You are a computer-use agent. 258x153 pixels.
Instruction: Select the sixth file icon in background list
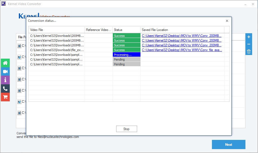(x=20, y=102)
